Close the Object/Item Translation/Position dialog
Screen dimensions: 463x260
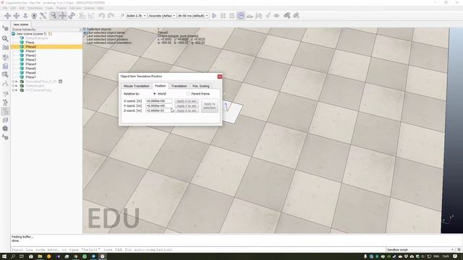pos(220,77)
